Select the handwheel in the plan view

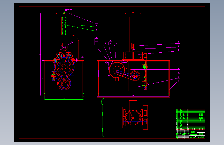click(x=133, y=117)
